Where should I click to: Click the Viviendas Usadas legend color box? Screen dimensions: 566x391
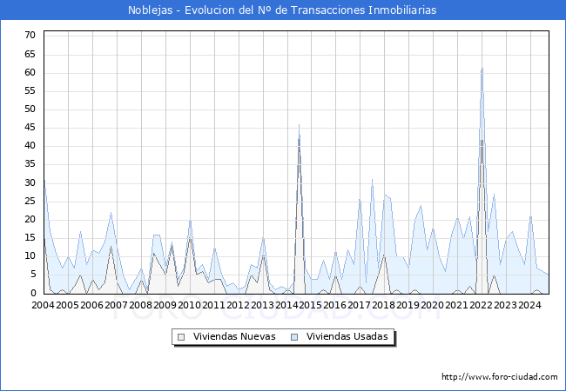point(294,336)
